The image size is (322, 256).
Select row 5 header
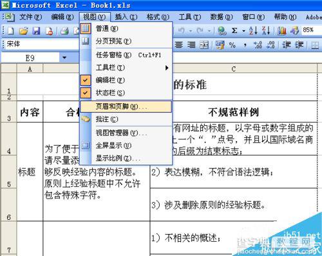pyautogui.click(x=9, y=172)
